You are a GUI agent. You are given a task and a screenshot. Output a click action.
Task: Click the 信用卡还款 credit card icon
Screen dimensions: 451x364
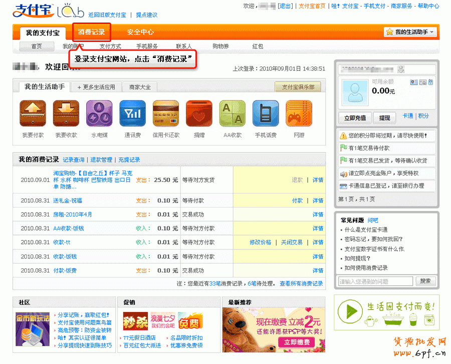[x=166, y=113]
